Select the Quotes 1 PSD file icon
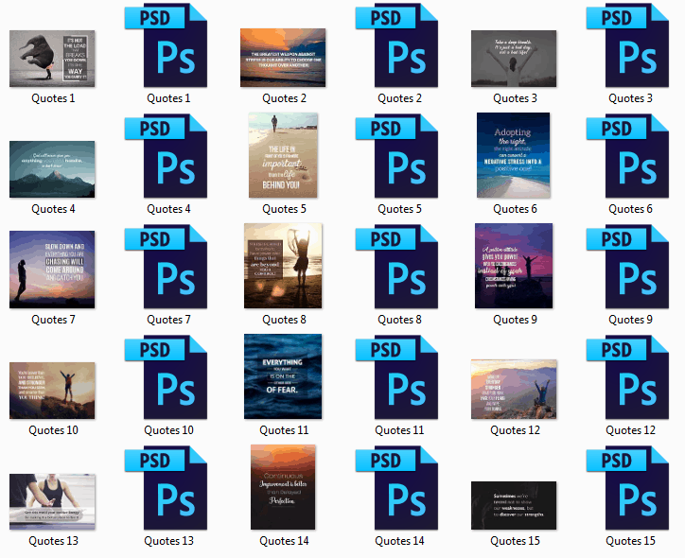The width and height of the screenshot is (685, 558). coord(166,45)
